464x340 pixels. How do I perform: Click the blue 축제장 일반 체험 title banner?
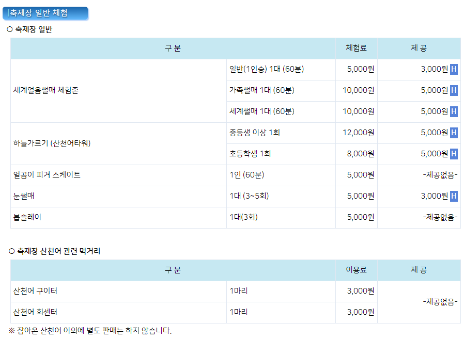coord(45,13)
